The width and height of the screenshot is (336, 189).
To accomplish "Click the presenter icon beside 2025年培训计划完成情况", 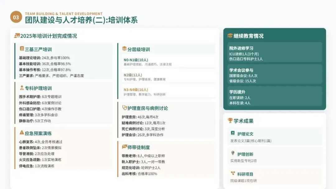I will pos(17,36).
